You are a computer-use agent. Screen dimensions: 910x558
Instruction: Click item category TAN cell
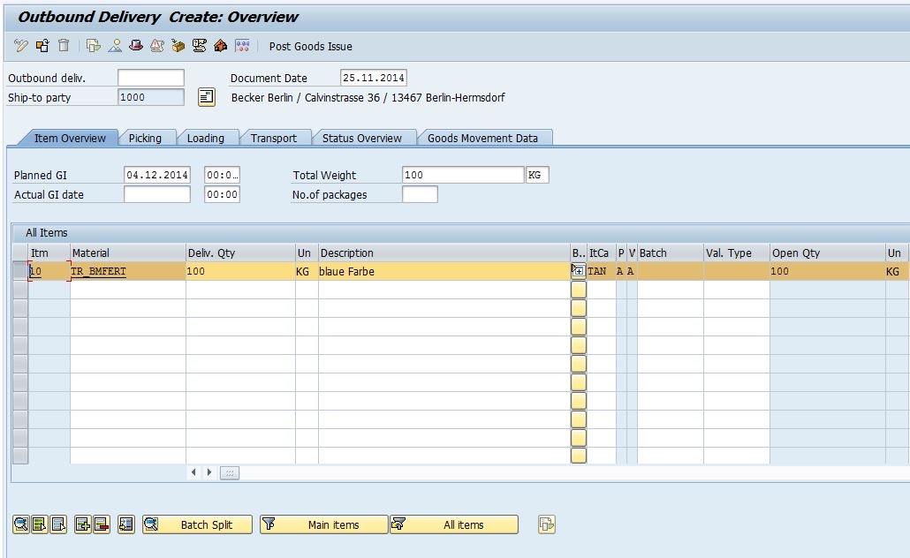pos(602,271)
